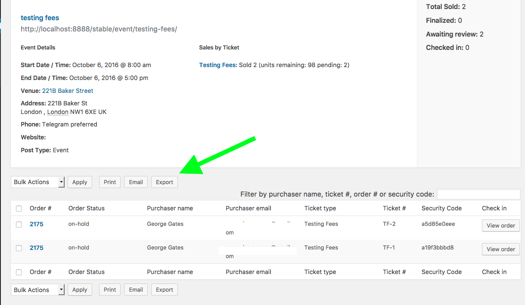Image resolution: width=525 pixels, height=305 pixels.
Task: Click the Email button below the table
Action: click(136, 290)
